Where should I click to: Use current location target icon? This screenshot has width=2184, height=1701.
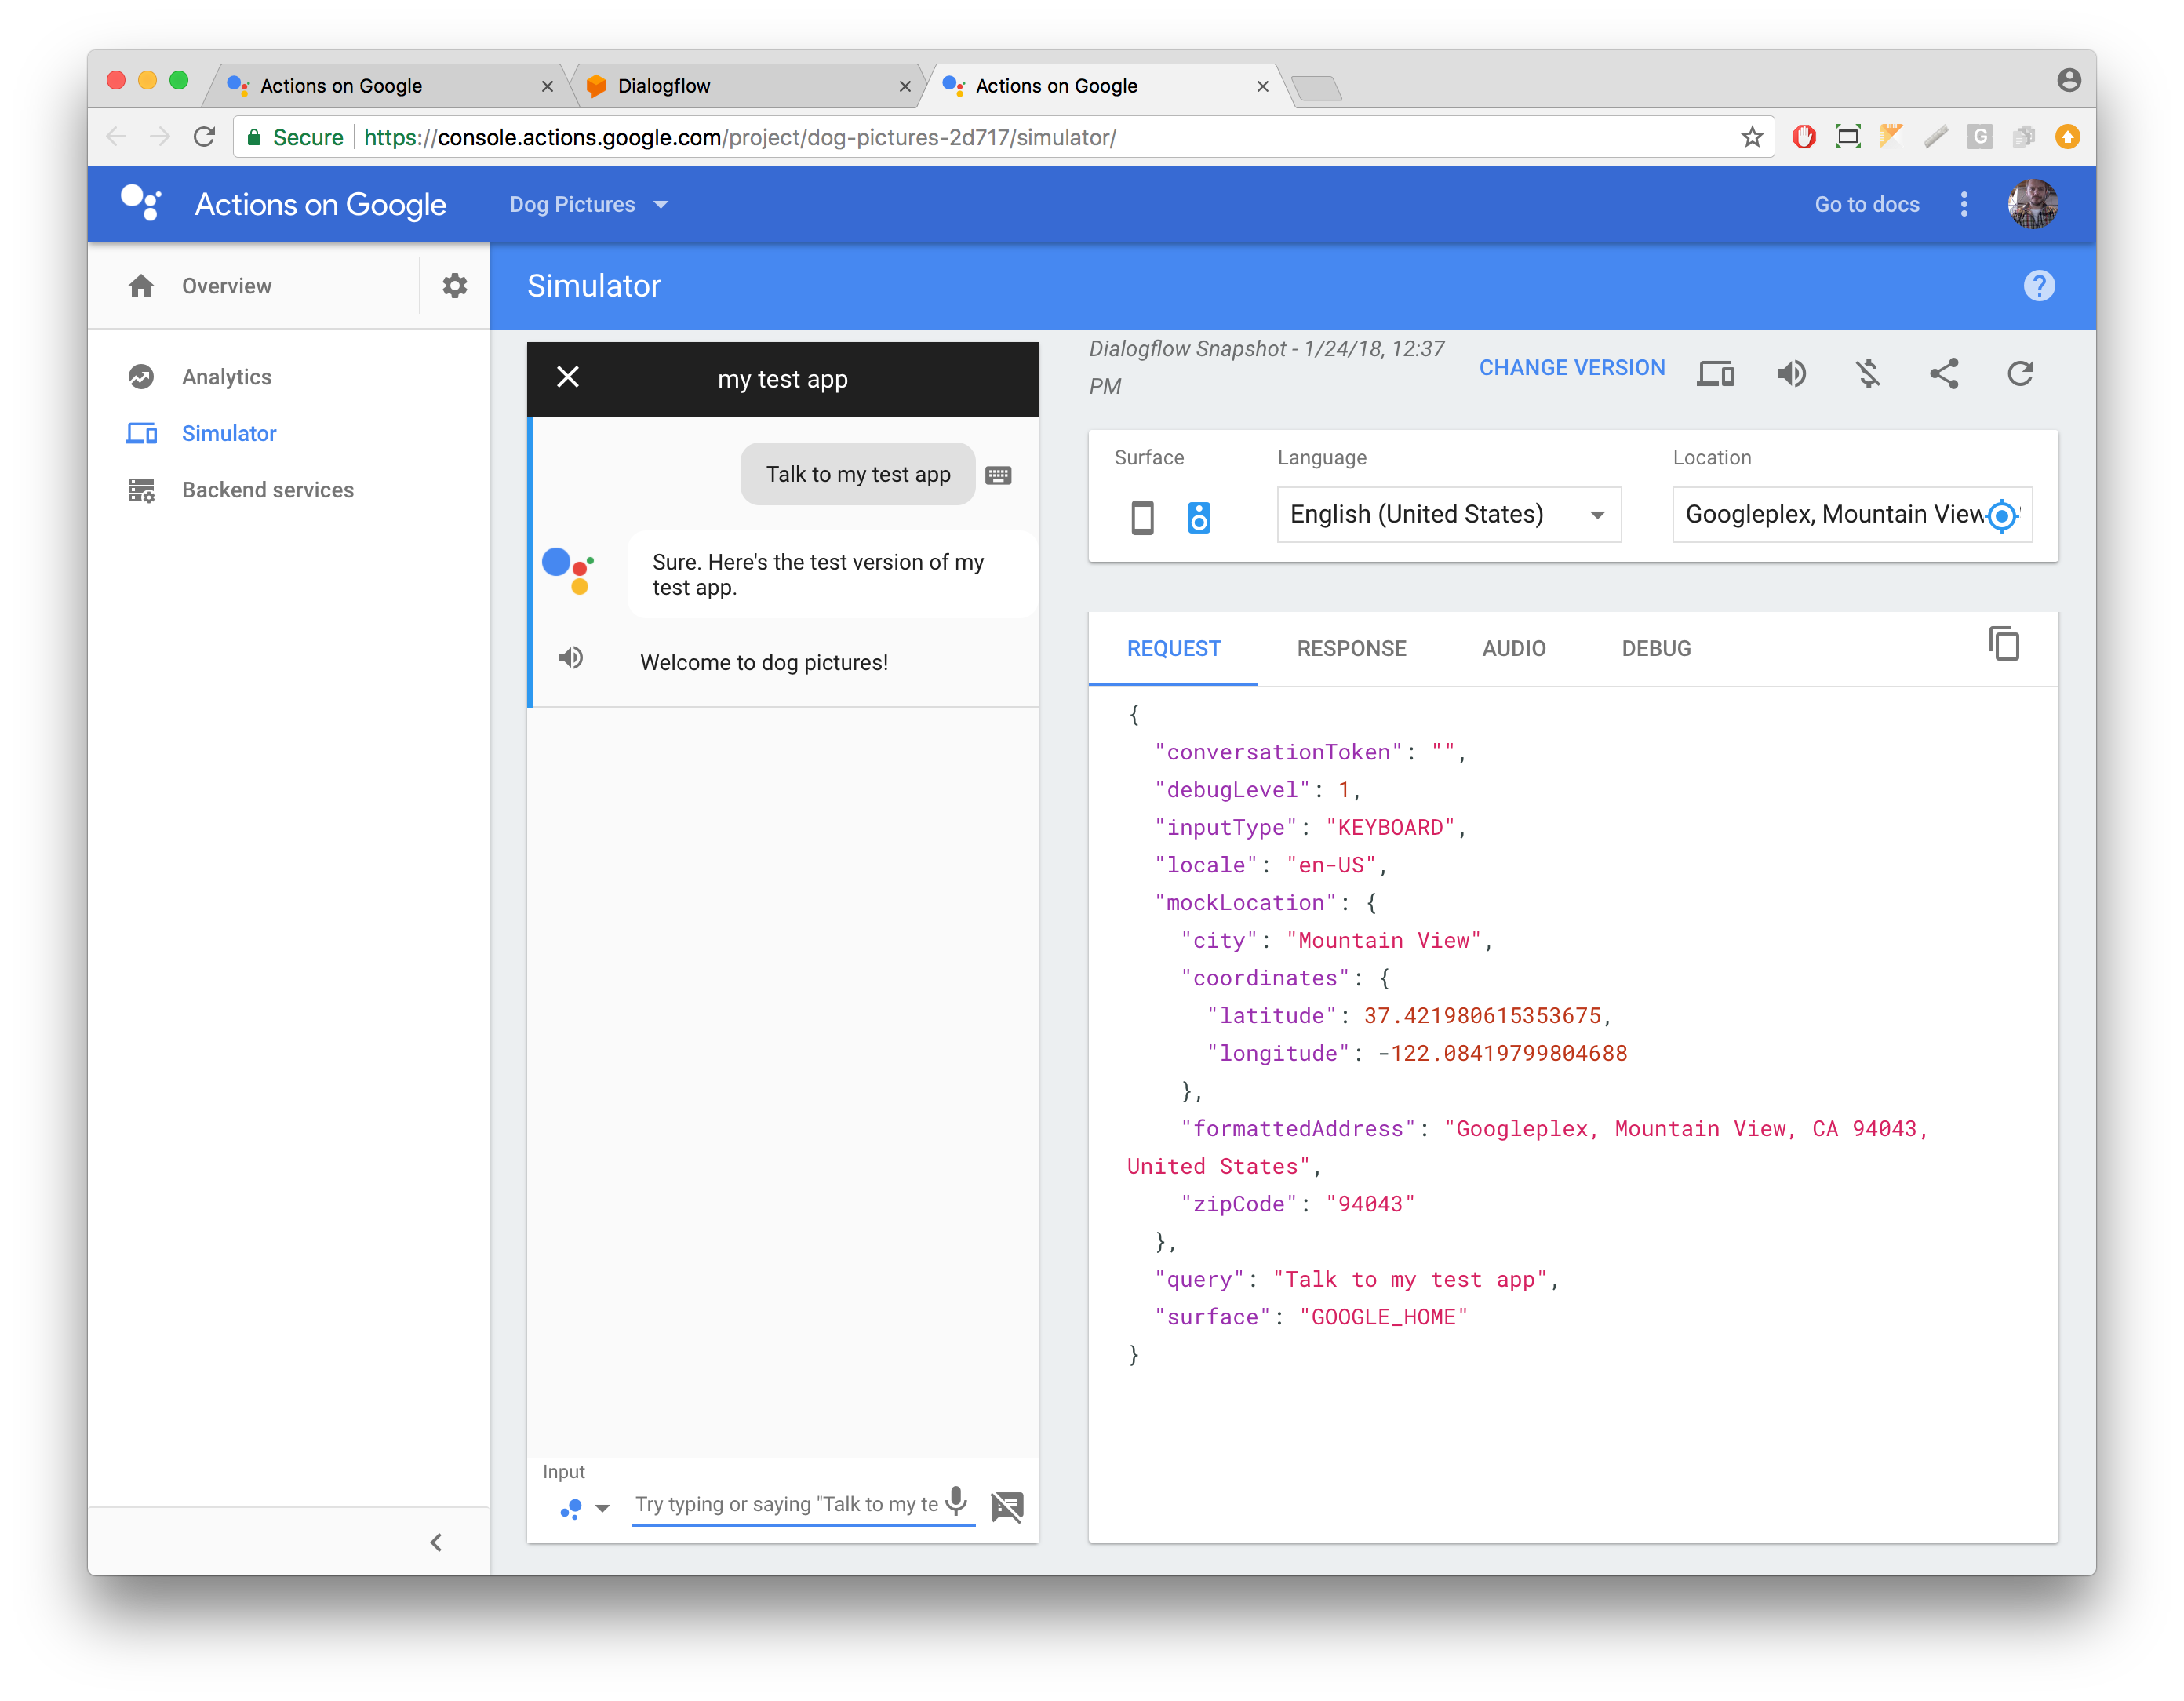(2002, 516)
